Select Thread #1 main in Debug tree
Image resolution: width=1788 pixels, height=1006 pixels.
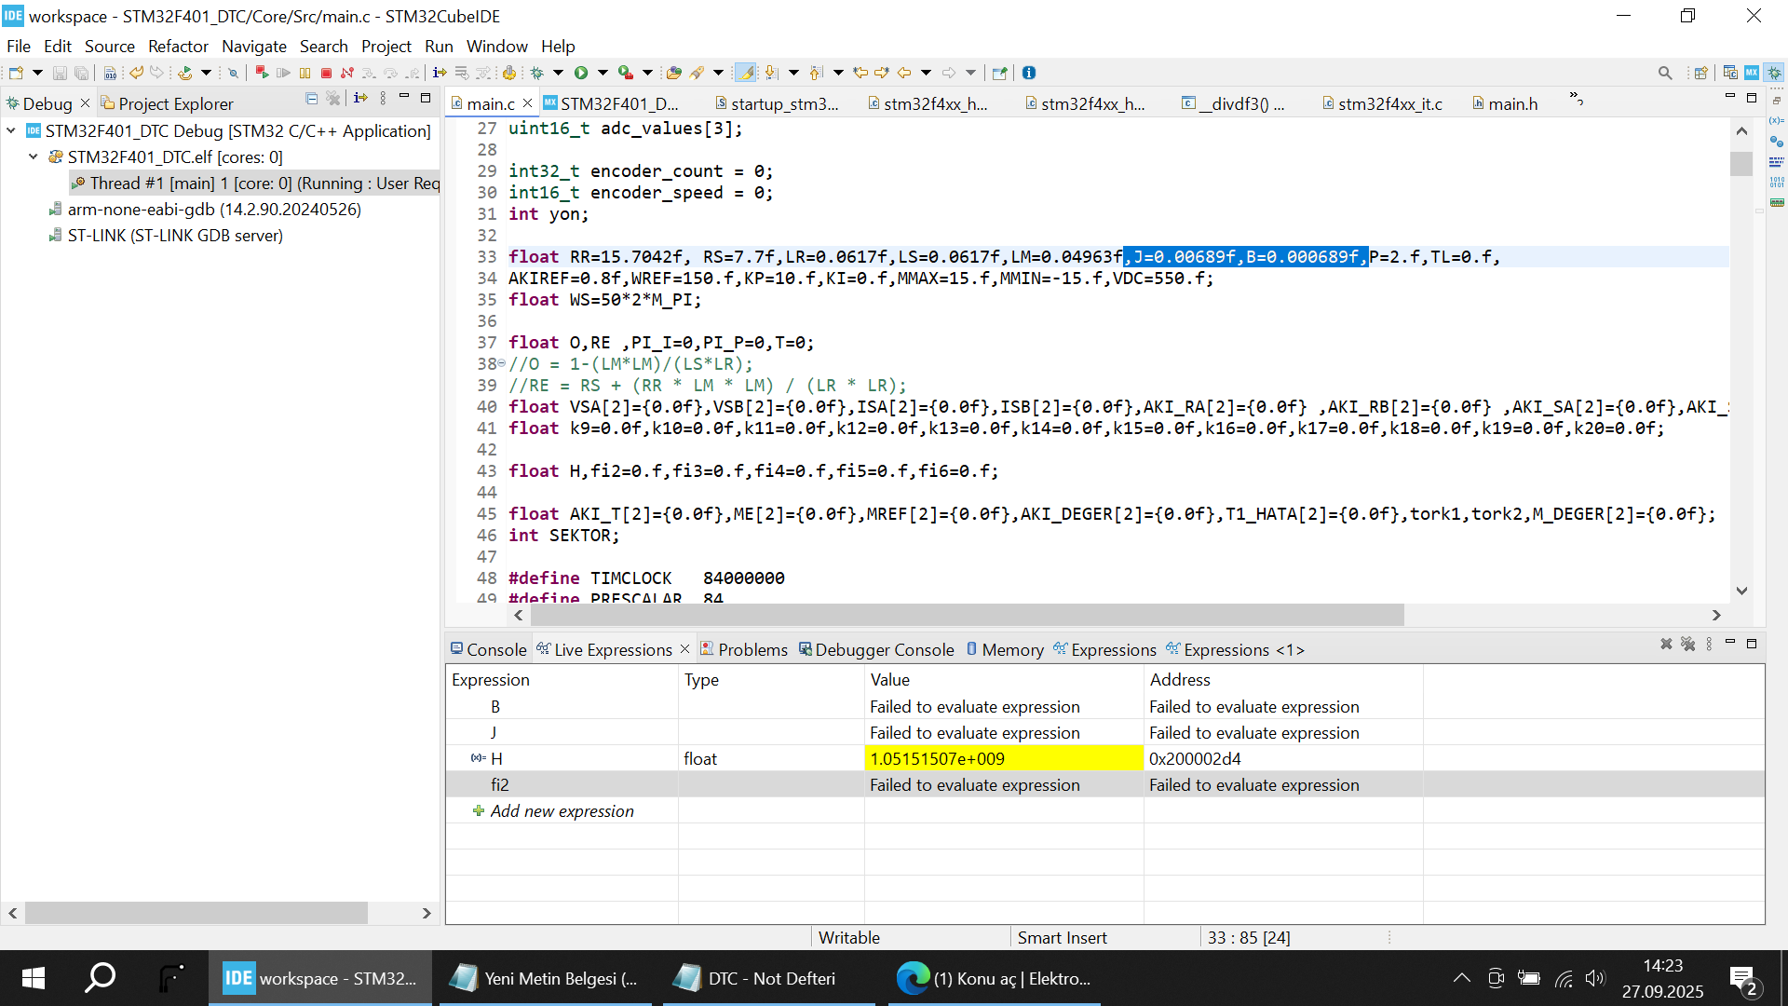(x=255, y=184)
